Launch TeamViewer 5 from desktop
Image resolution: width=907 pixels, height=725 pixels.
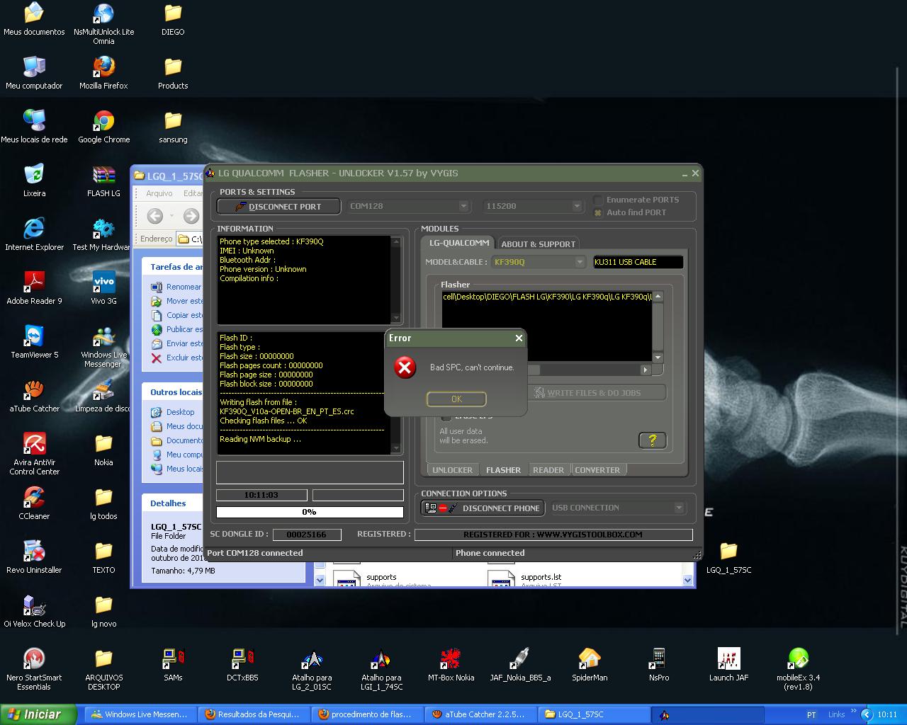(34, 342)
